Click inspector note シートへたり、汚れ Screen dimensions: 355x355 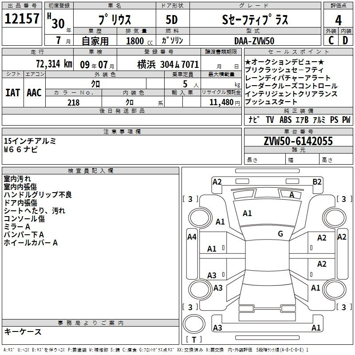35,210
